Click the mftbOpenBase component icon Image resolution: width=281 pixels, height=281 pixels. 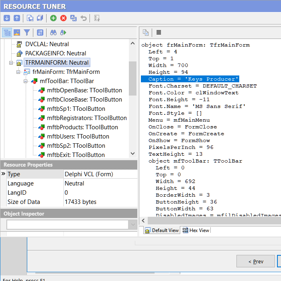click(x=42, y=90)
